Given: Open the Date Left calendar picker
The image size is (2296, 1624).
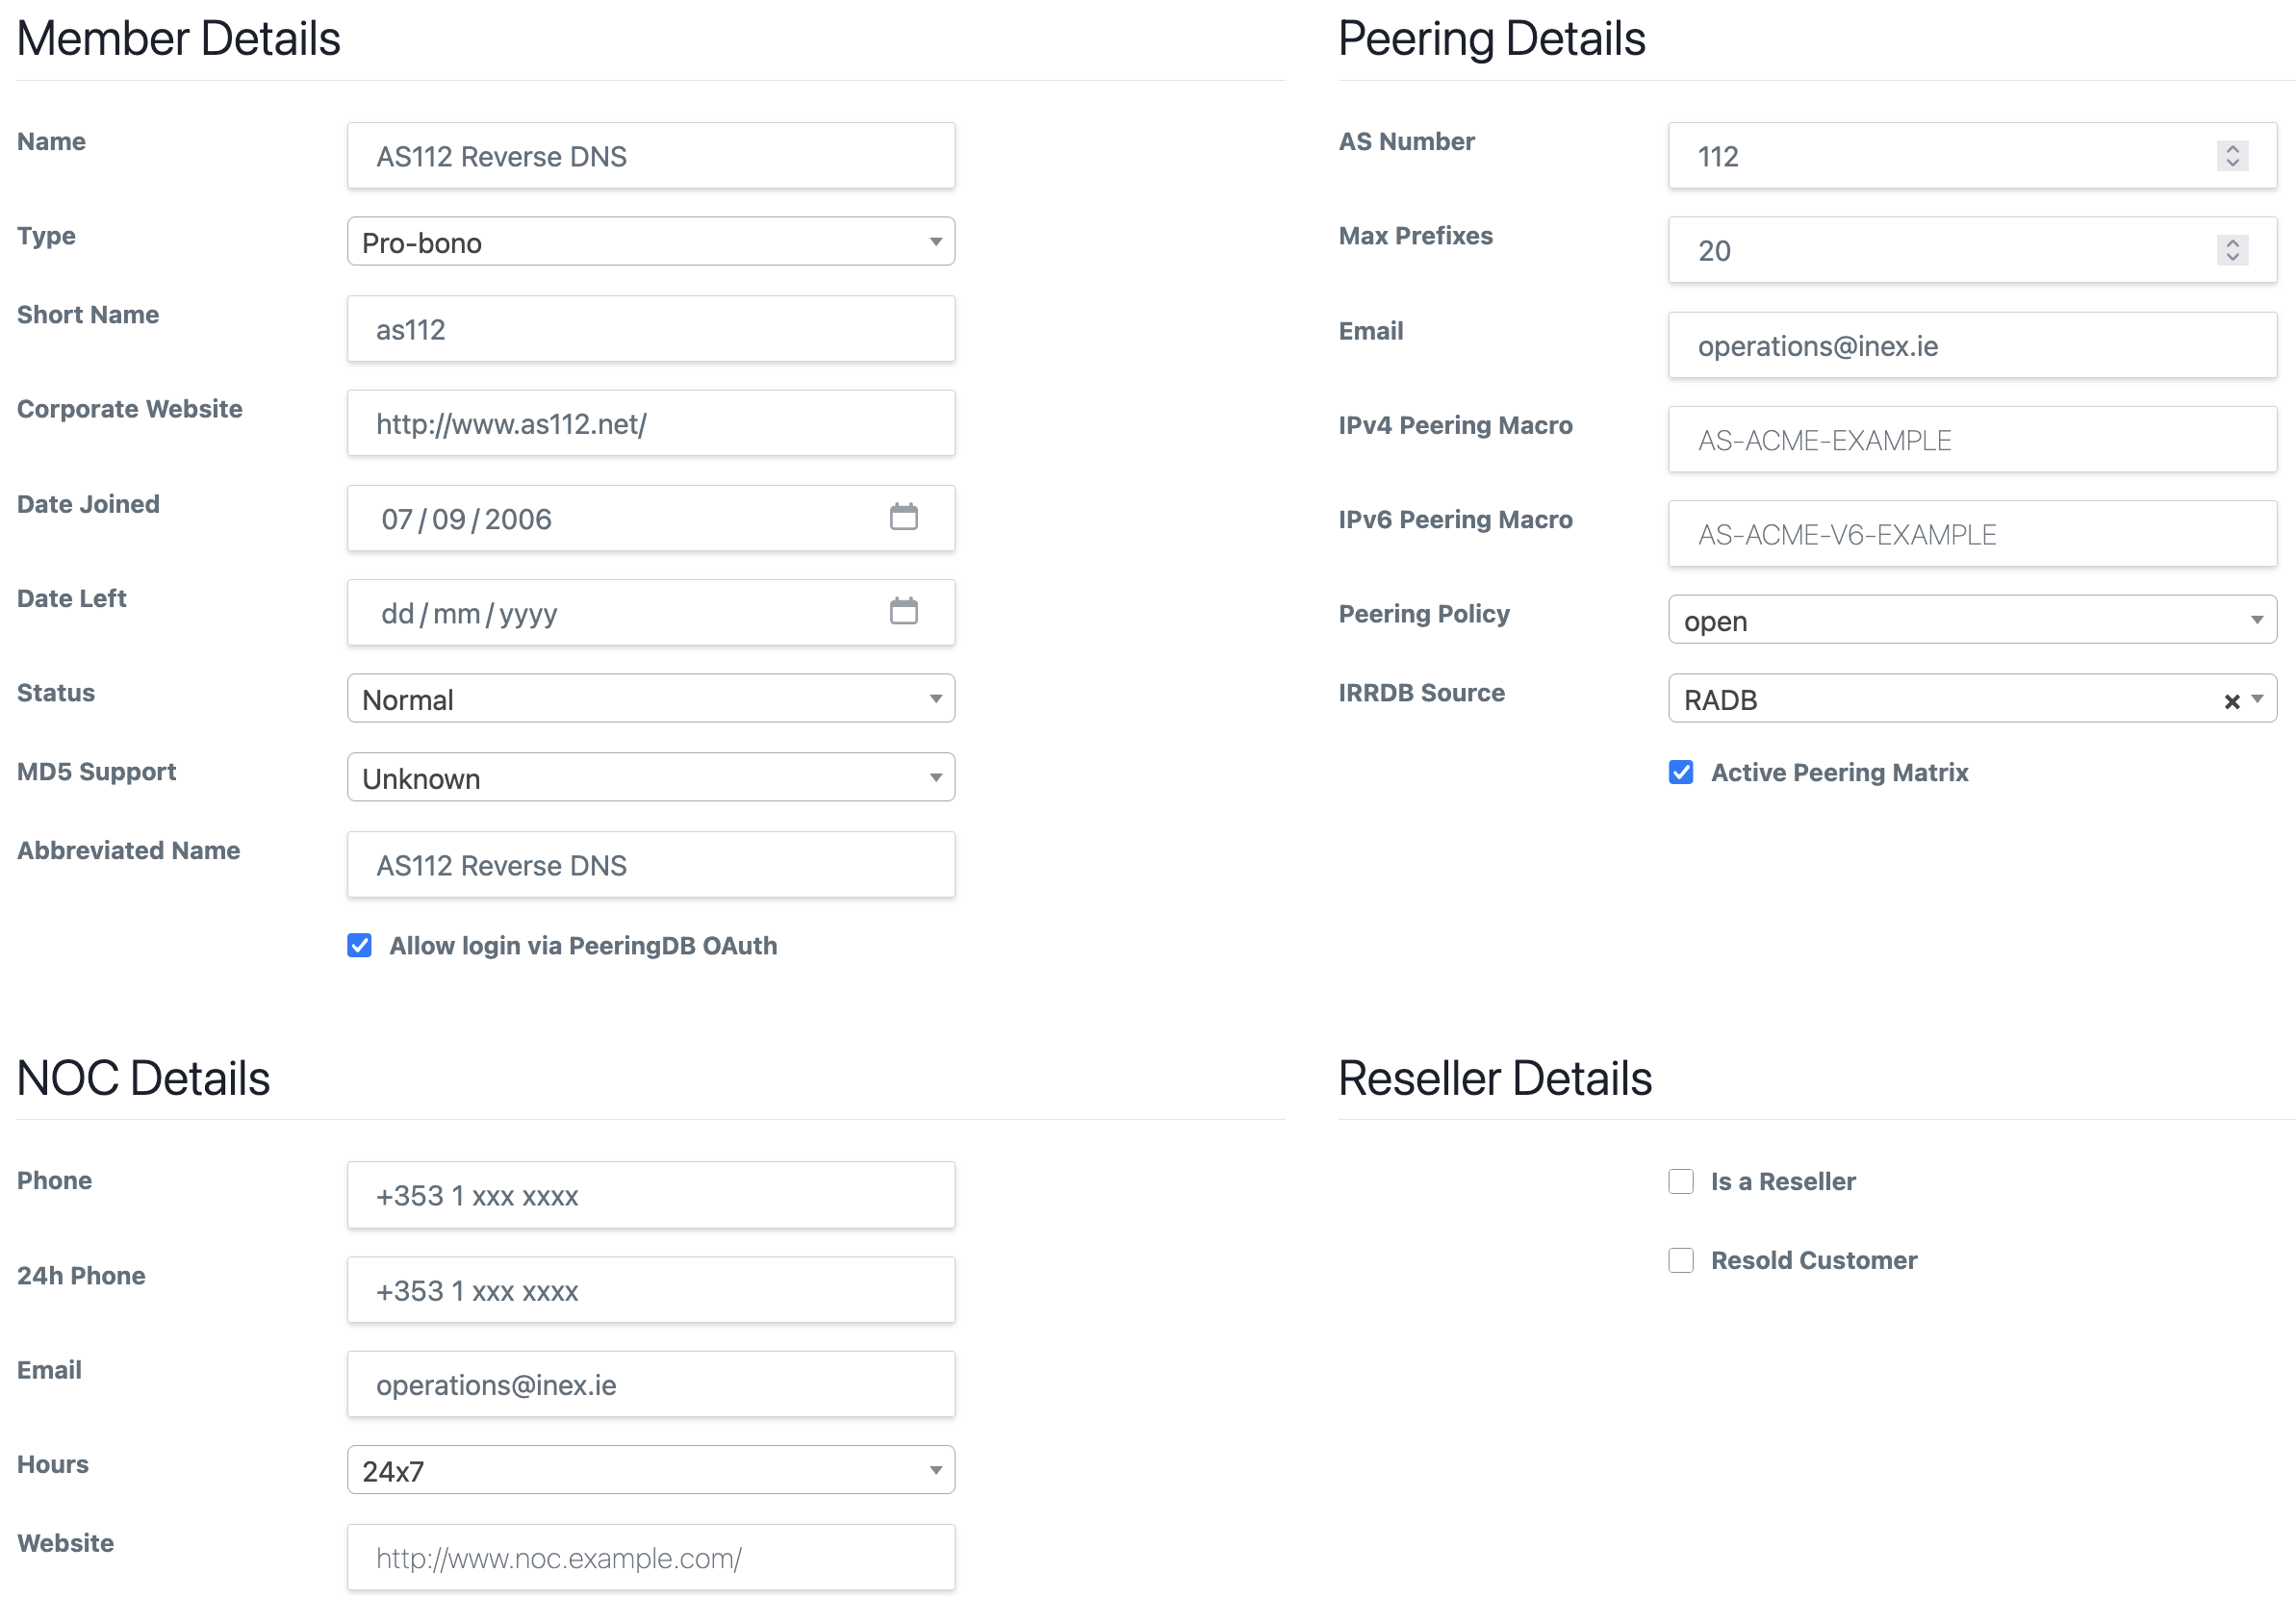Looking at the screenshot, I should pos(903,611).
